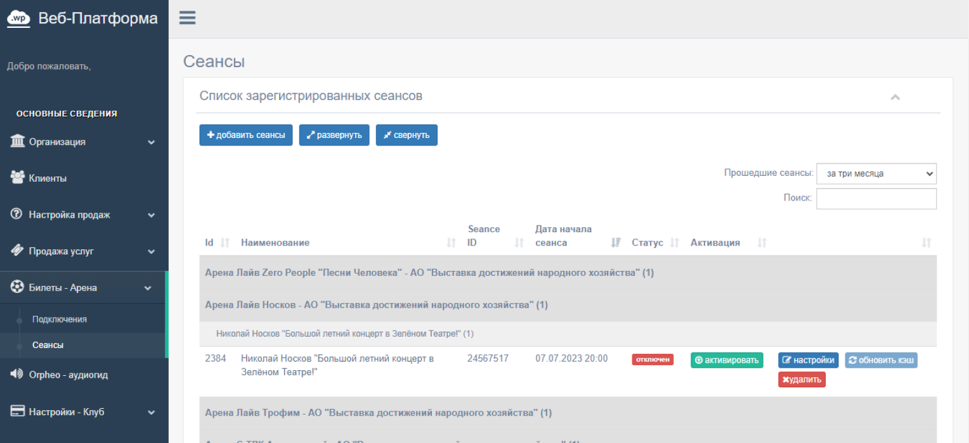Expand Организация menu chevron

(152, 142)
